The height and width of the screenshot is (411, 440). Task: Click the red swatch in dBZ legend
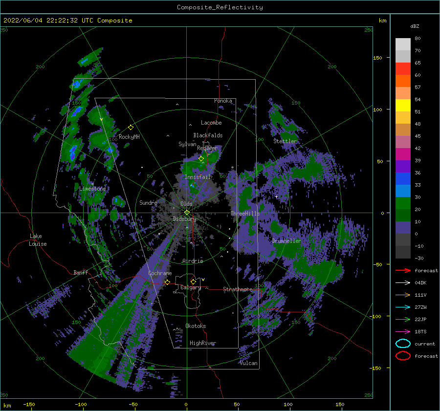click(x=403, y=69)
